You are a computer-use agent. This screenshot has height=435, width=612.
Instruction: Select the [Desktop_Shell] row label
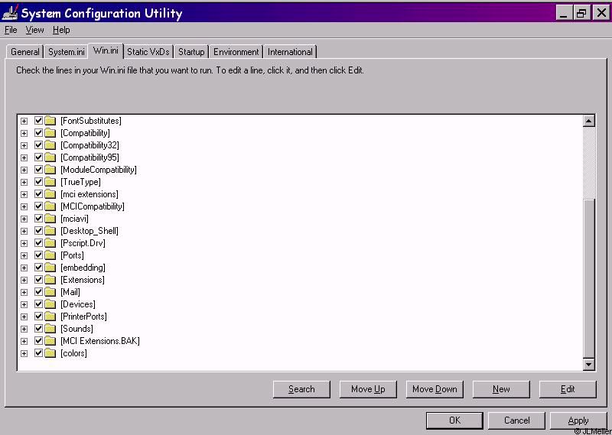click(x=90, y=231)
